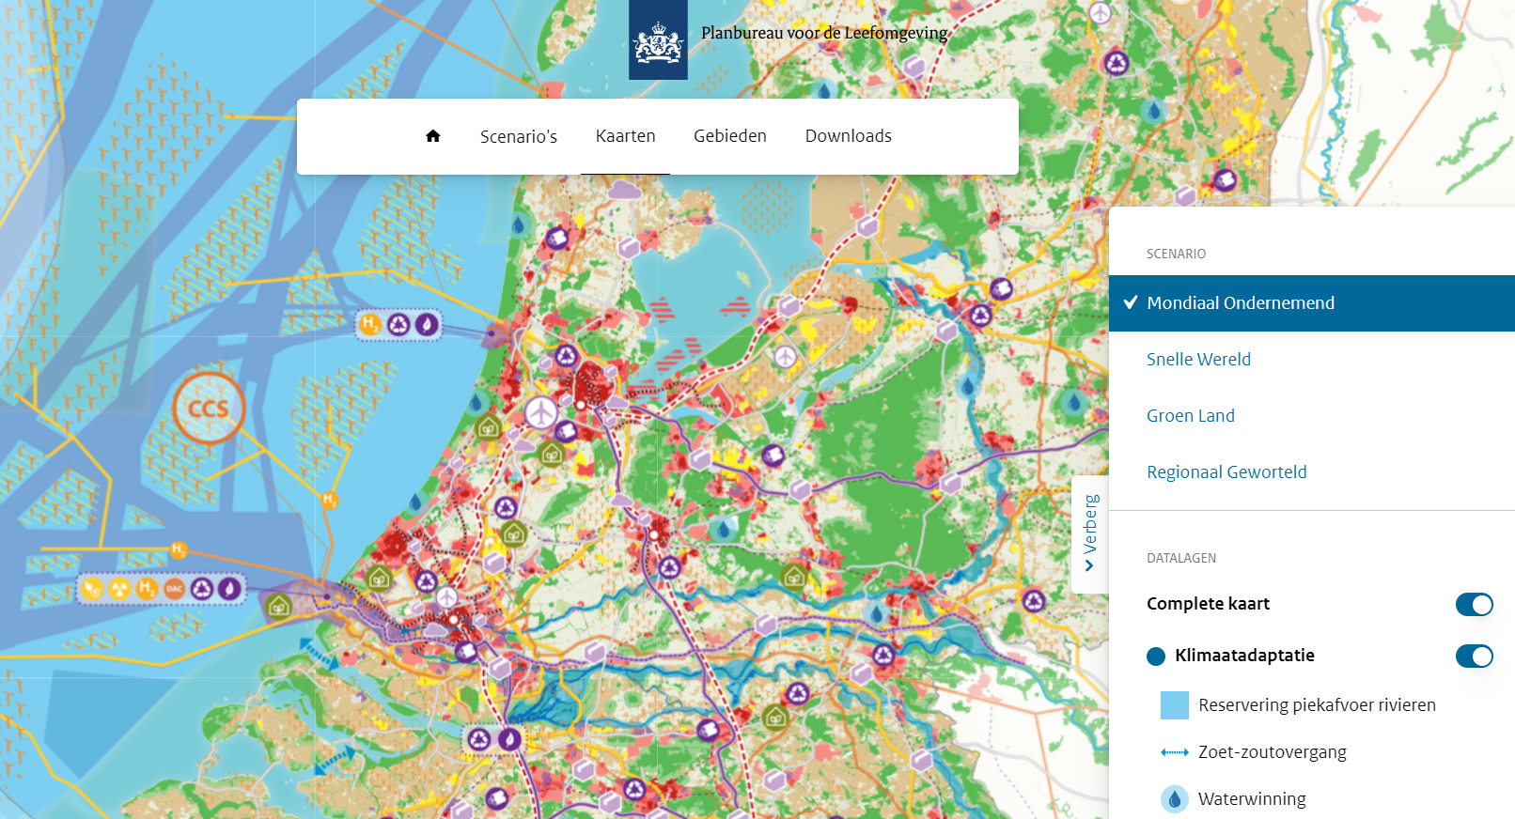This screenshot has width=1515, height=819.
Task: Click the yellow radiation symbol icon offshore
Action: (119, 589)
